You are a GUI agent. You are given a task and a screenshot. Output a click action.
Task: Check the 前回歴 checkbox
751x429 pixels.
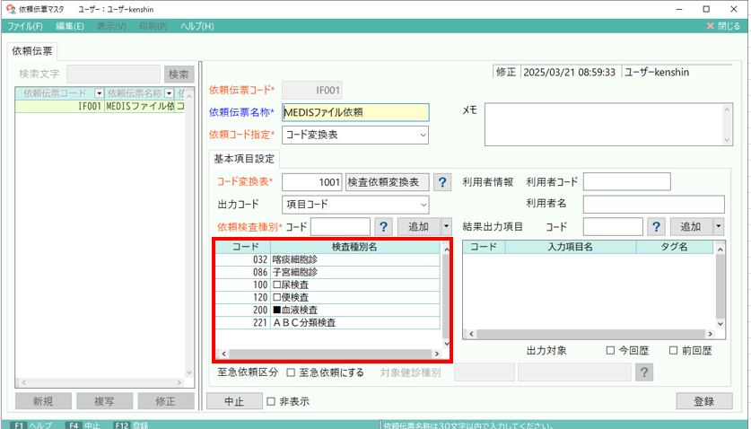click(674, 351)
